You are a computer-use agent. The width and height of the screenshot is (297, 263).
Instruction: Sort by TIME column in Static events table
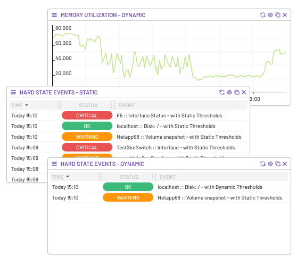coord(19,106)
